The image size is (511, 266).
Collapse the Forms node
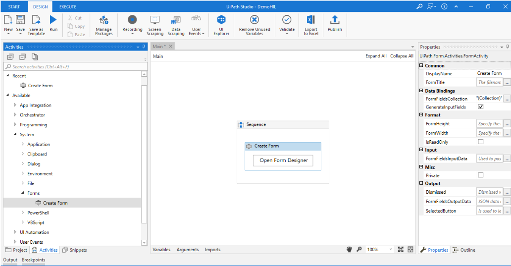(22, 193)
